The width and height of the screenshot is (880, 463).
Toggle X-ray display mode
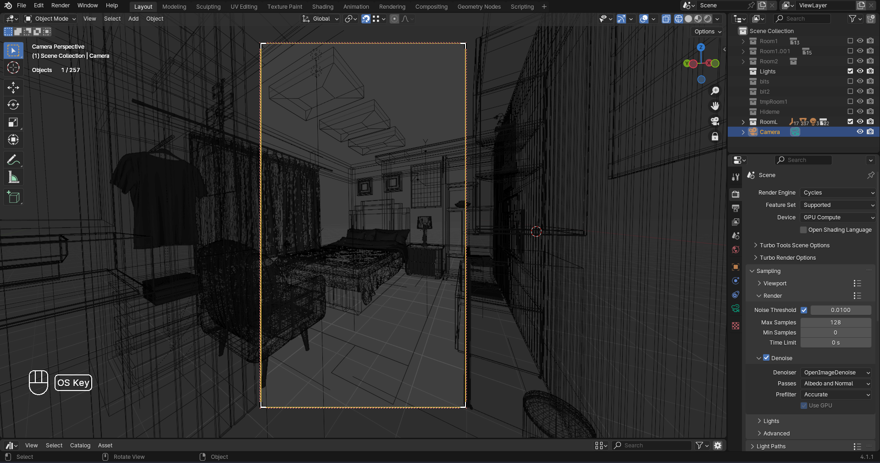666,19
